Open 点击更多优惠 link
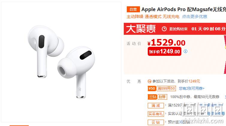The image size is (226, 126). pos(195,16)
